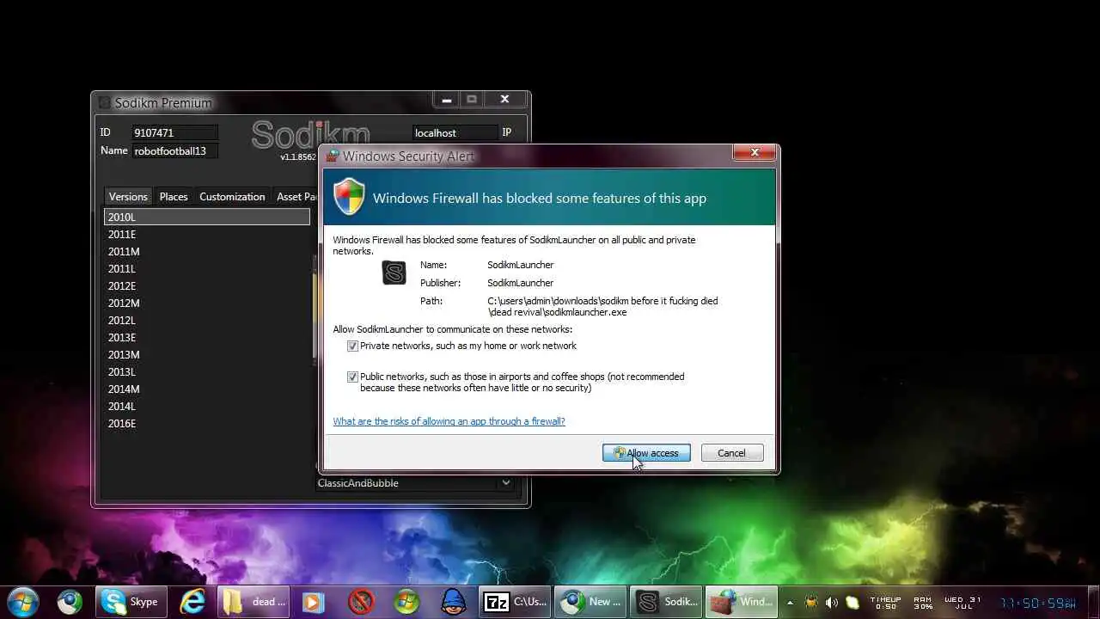Open the Asset Packs tab in Sodikm
This screenshot has width=1100, height=619.
[296, 197]
